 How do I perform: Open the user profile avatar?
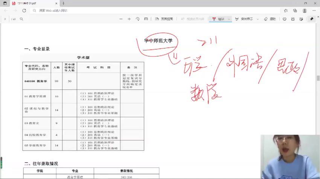[x=305, y=10]
